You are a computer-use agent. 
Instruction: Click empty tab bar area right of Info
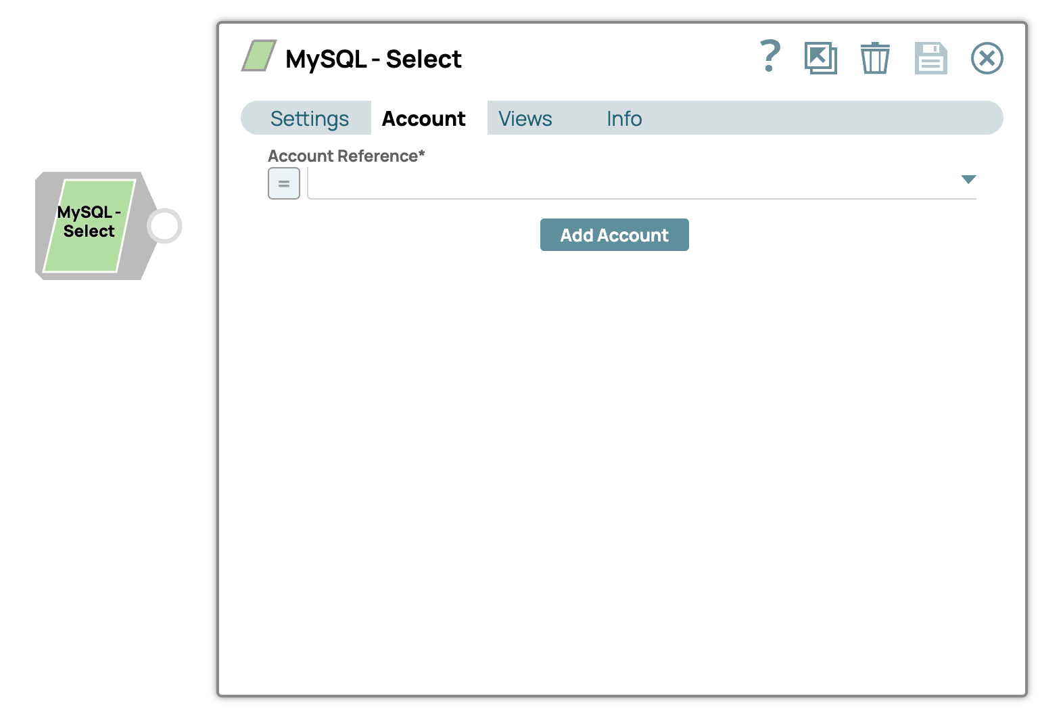point(811,118)
